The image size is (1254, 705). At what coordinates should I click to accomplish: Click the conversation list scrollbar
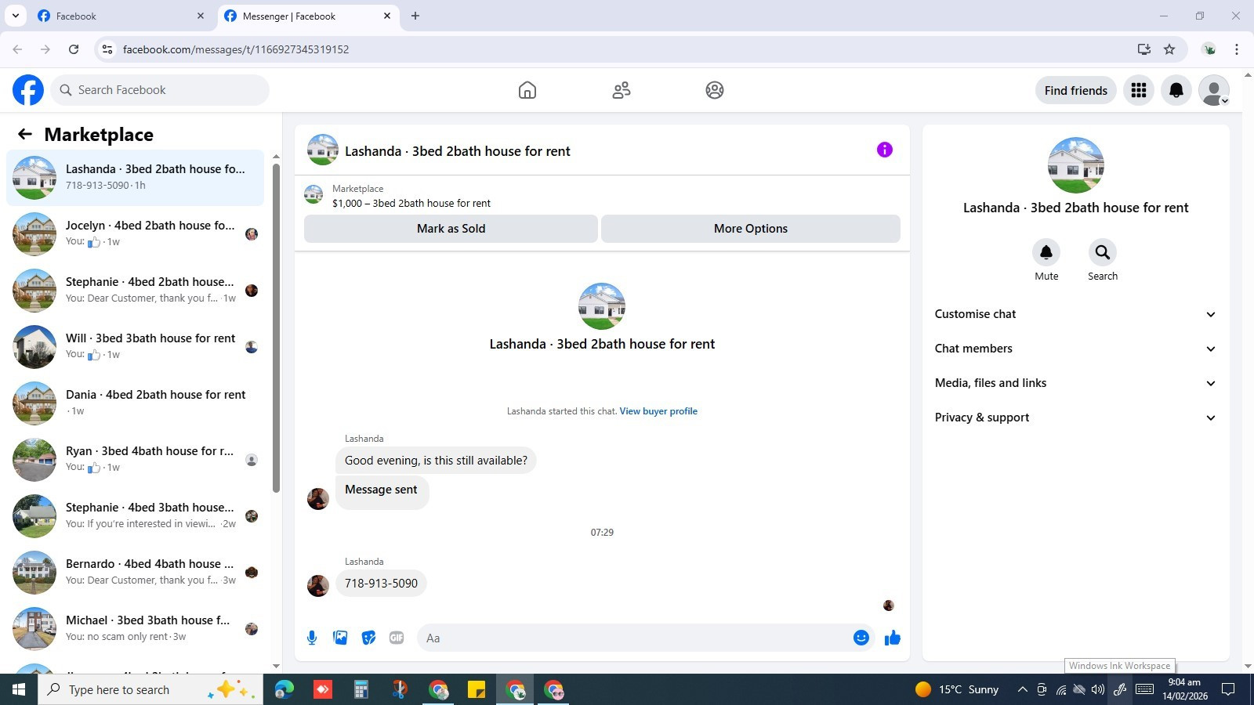tap(276, 327)
